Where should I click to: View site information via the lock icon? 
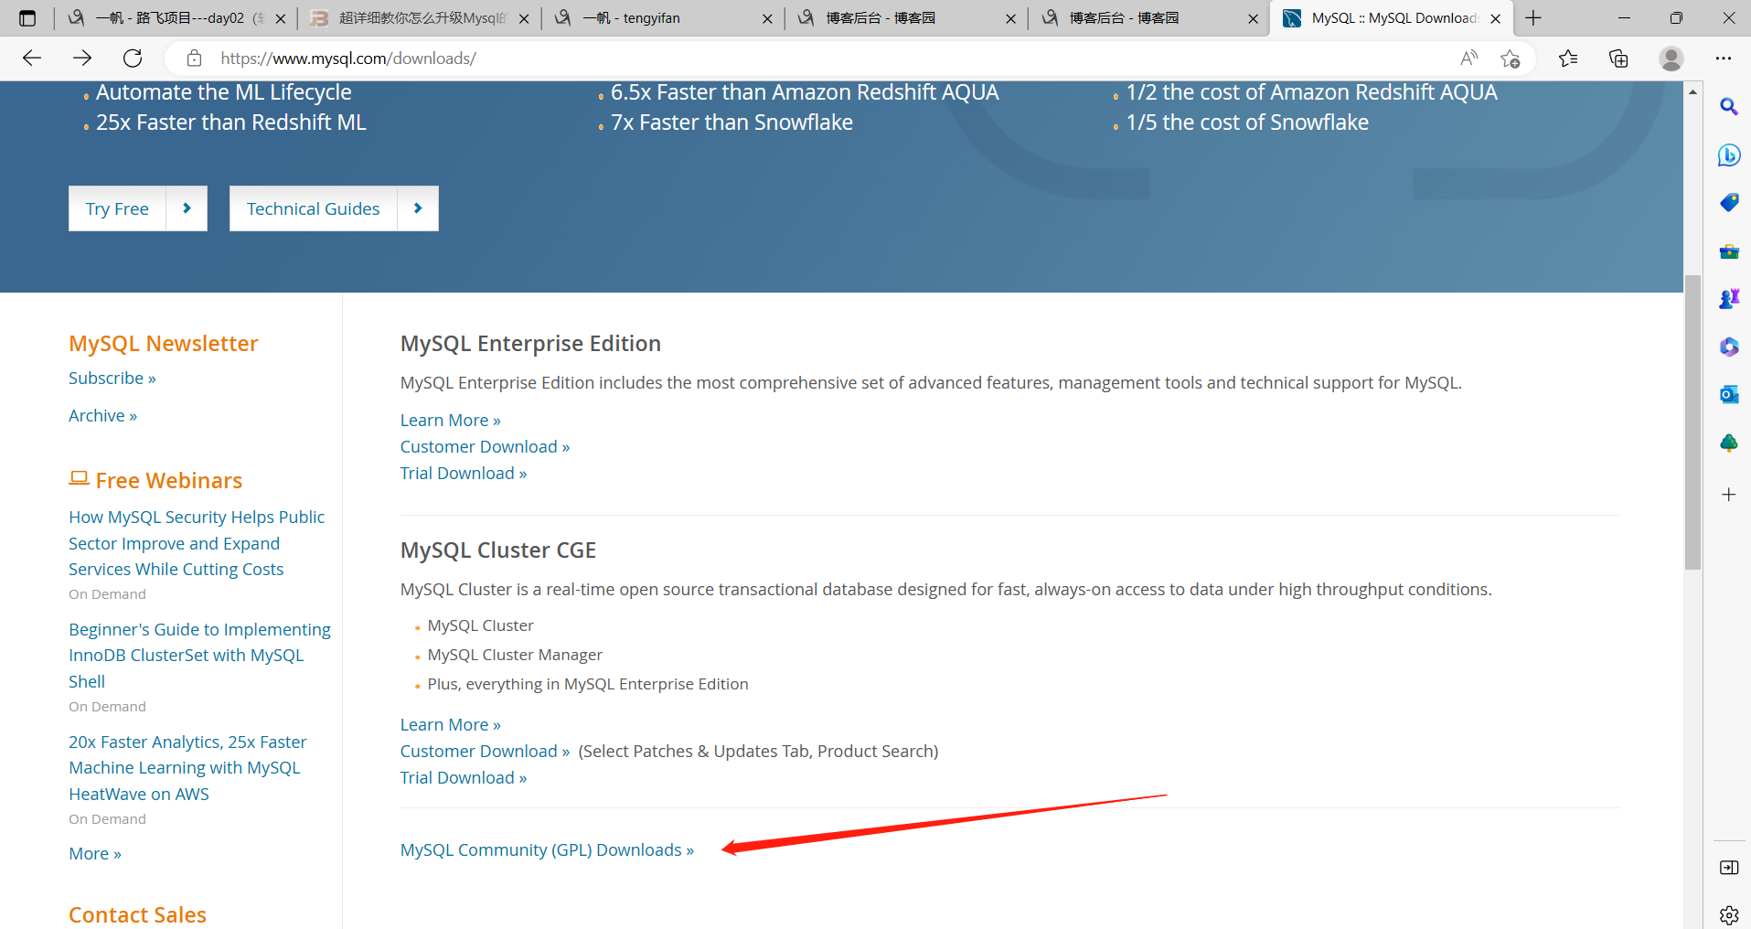point(194,59)
